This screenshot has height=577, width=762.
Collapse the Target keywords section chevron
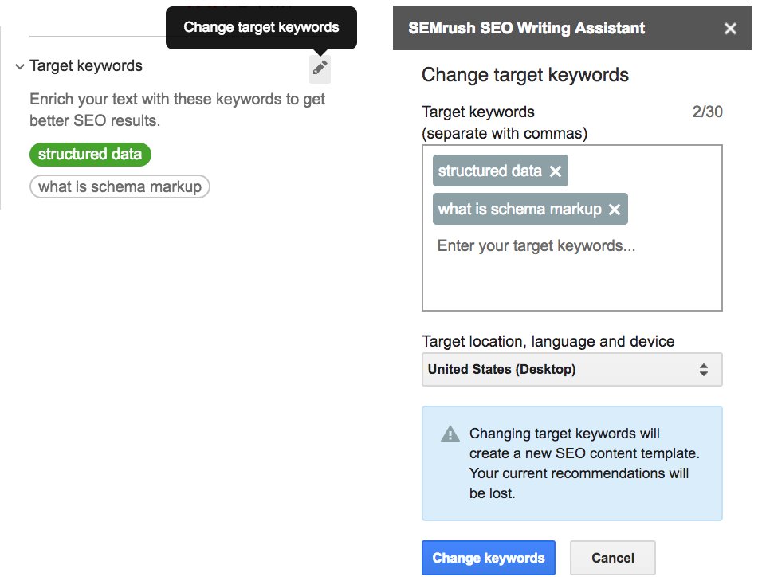point(20,67)
